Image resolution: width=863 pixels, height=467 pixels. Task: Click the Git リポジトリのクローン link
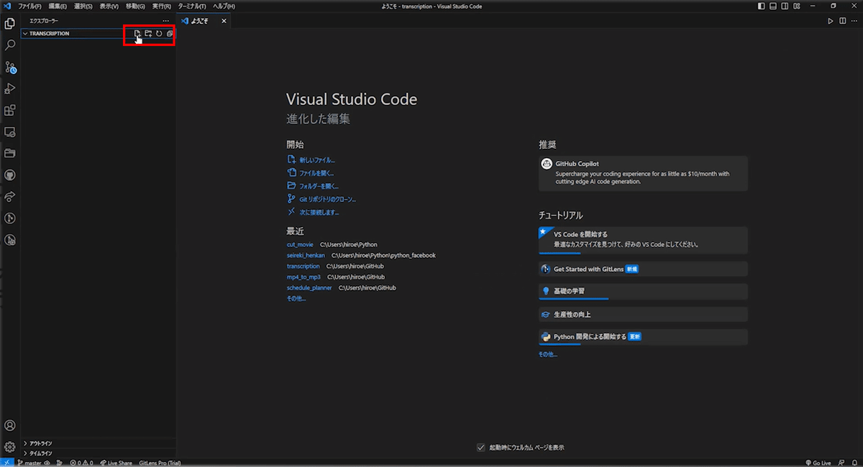pos(327,199)
